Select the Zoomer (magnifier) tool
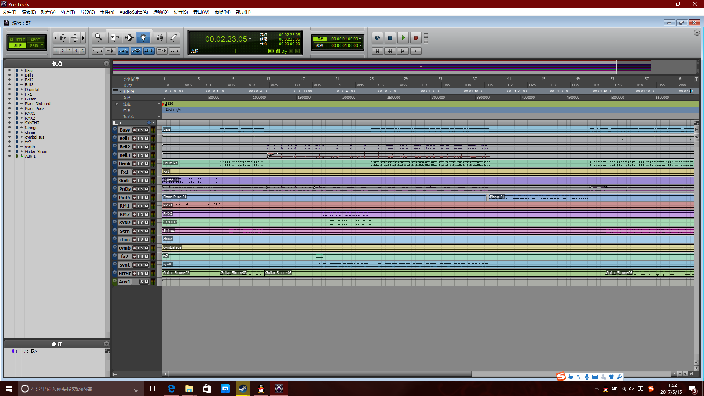 (99, 37)
